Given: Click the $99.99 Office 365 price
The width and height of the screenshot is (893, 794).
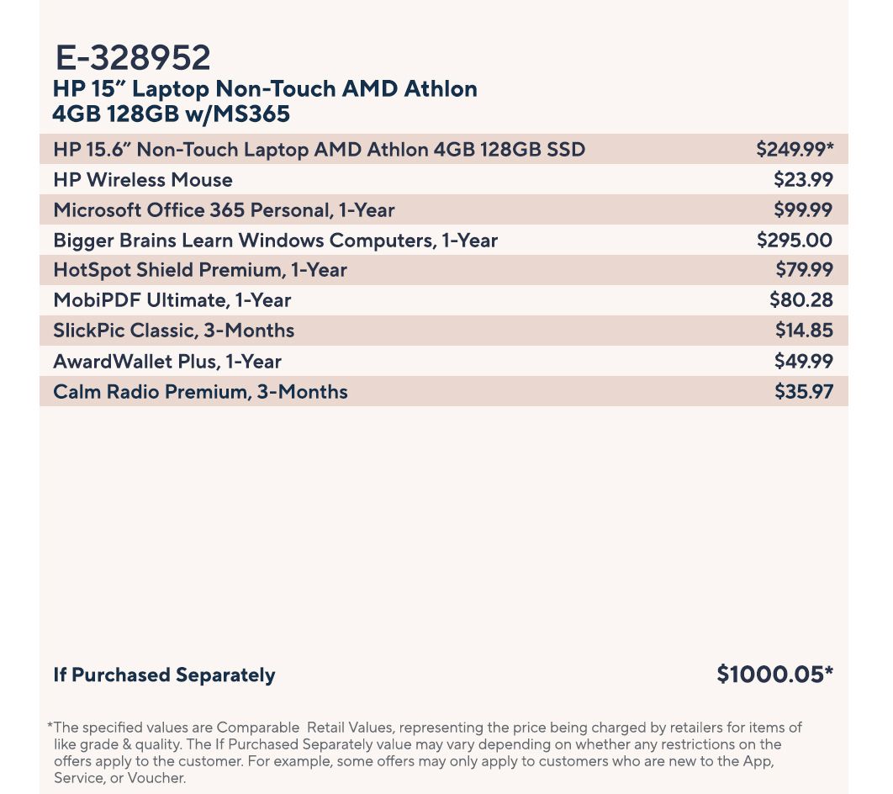Looking at the screenshot, I should (x=803, y=210).
